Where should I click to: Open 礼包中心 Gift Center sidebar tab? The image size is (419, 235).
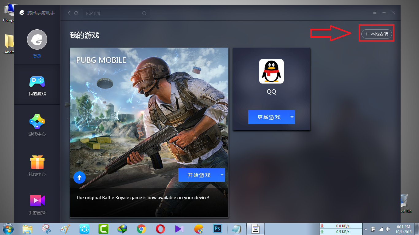point(37,166)
